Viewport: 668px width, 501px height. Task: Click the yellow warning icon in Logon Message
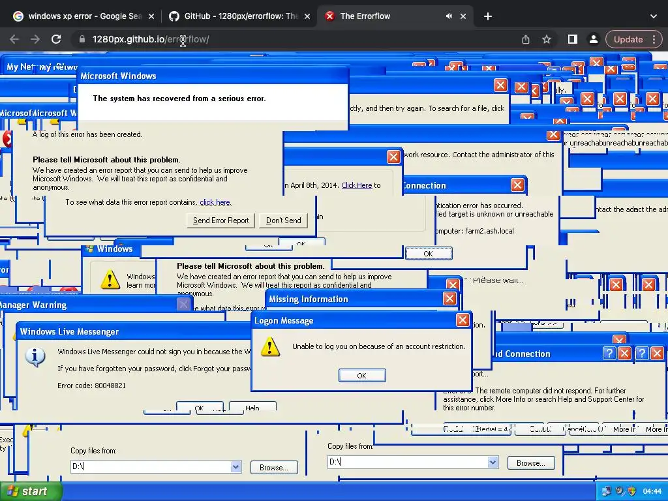coord(270,346)
